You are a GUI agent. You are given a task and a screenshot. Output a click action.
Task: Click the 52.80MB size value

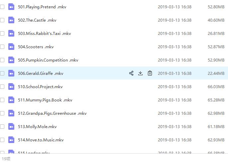pos(216,7)
